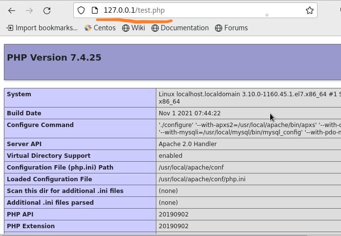Viewport: 341px width, 236px height.
Task: Click Loaded Configuration File label
Action: (x=49, y=179)
